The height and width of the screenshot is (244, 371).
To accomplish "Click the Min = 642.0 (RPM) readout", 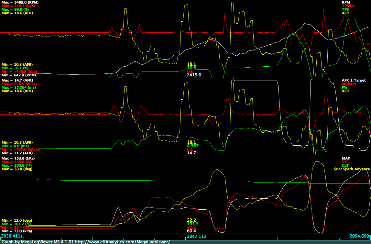I will point(19,75).
